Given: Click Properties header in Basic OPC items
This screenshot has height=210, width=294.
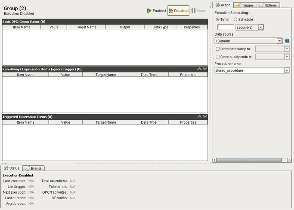Looking at the screenshot, I should click(x=192, y=27).
